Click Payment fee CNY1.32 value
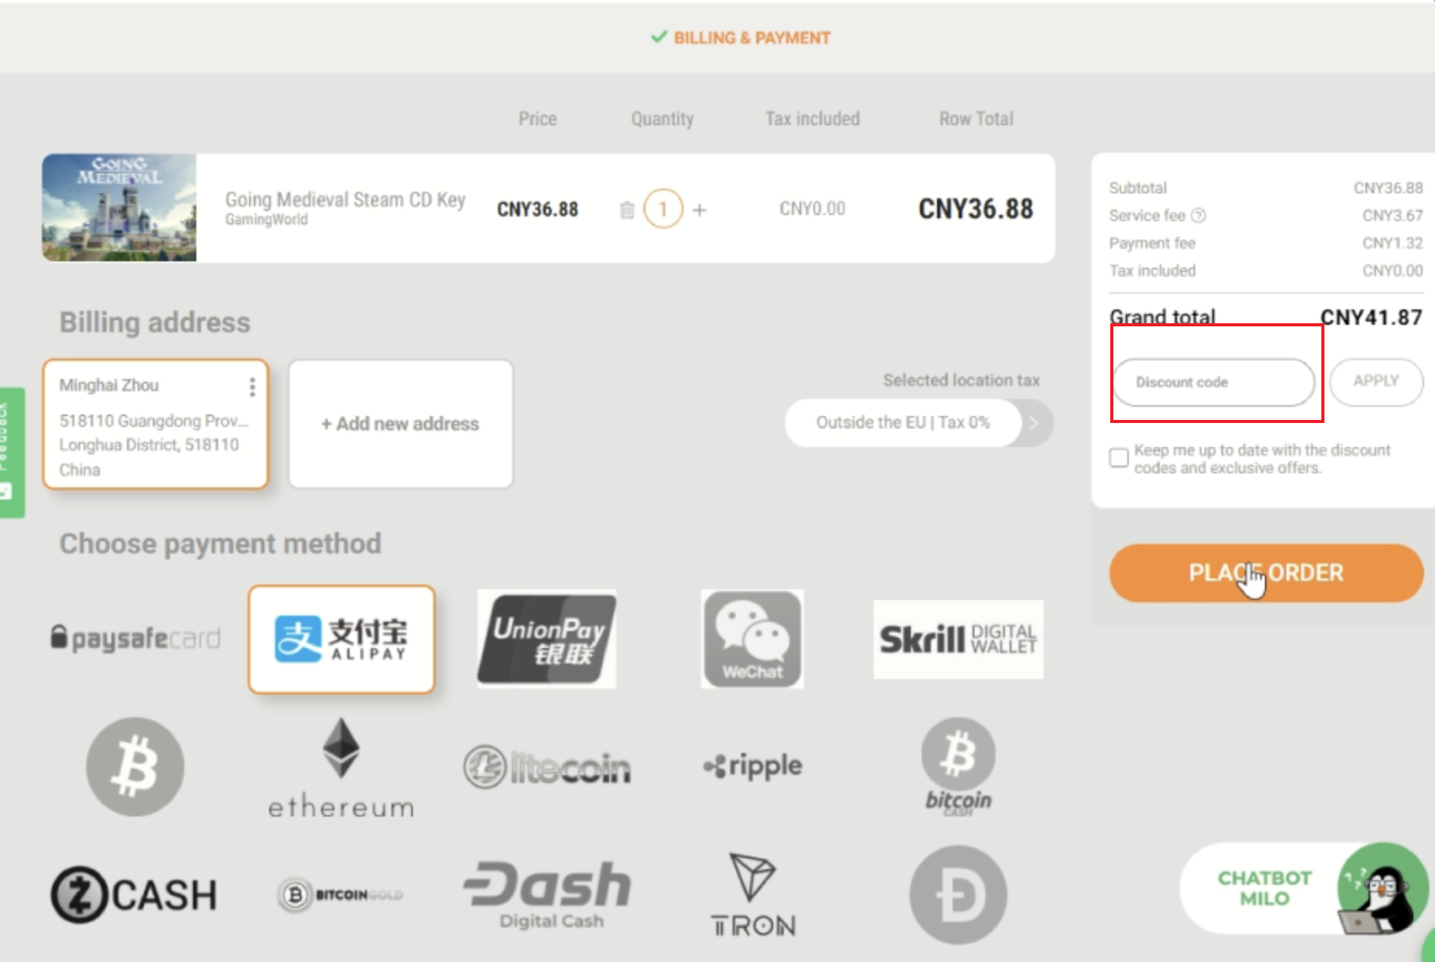 coord(1392,243)
